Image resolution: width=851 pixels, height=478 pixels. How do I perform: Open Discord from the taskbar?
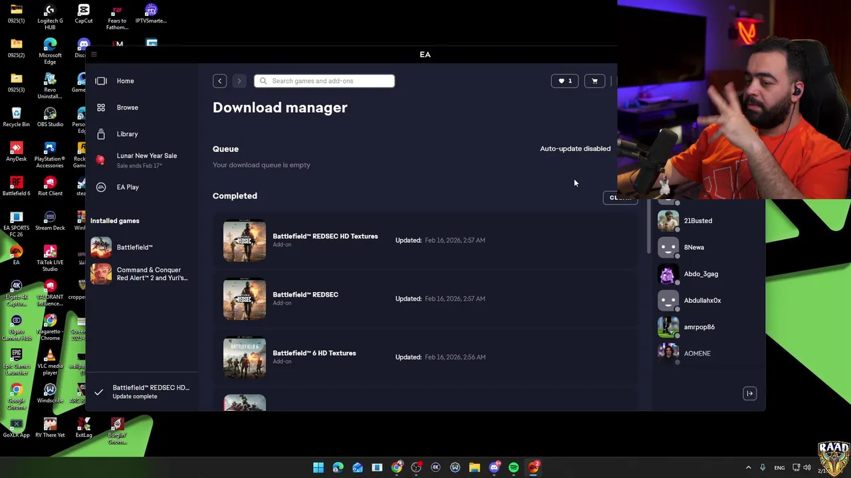[494, 468]
